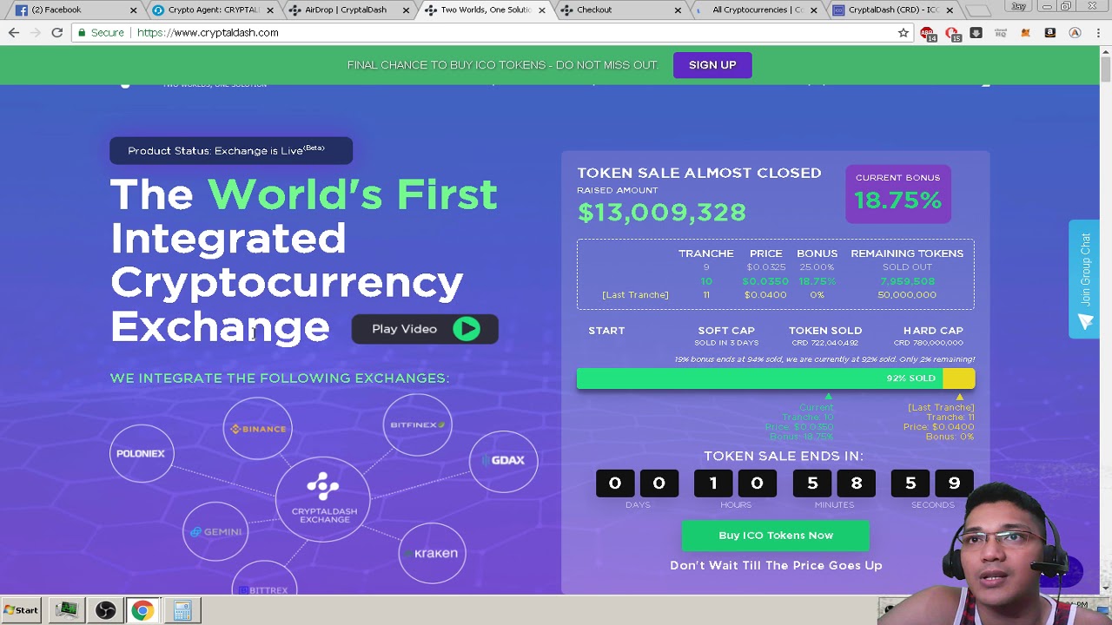Click the TOKEN SOLD label

pos(825,331)
